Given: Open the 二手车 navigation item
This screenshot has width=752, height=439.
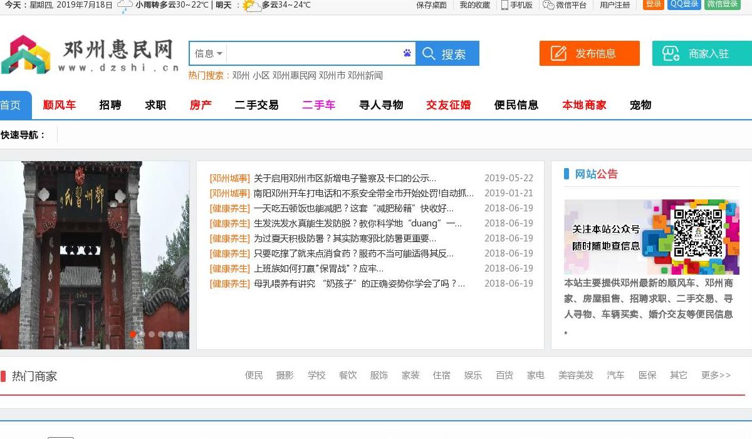Looking at the screenshot, I should pos(319,105).
